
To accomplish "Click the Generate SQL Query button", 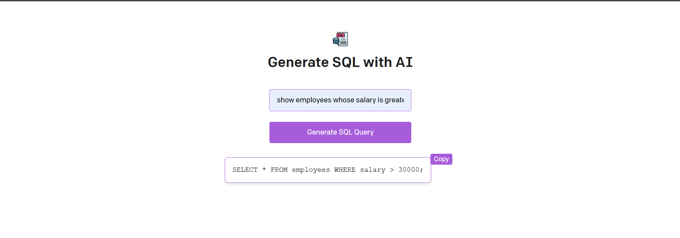I will tap(340, 132).
